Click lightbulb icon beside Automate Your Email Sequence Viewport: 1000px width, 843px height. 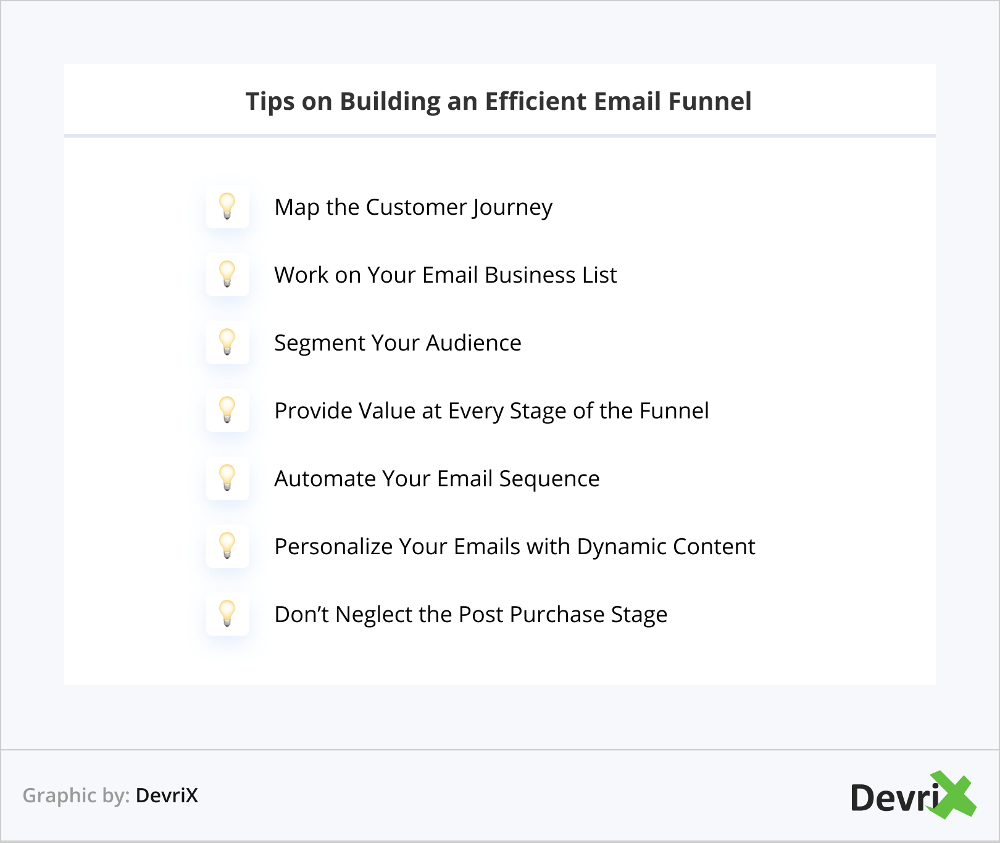pos(227,478)
